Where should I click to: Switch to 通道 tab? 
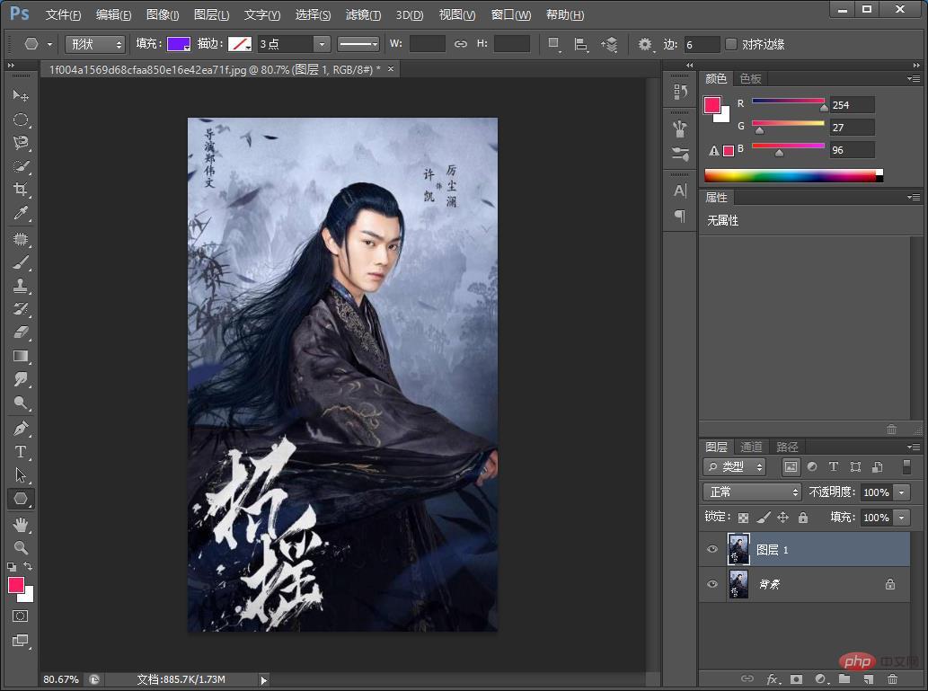(751, 447)
